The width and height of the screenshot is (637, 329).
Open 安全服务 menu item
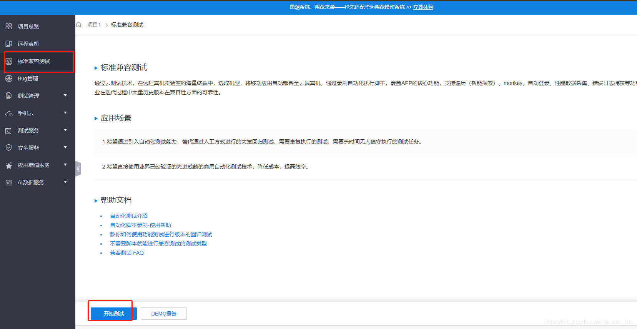point(38,148)
